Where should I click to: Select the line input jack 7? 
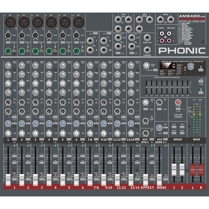pos(90,41)
